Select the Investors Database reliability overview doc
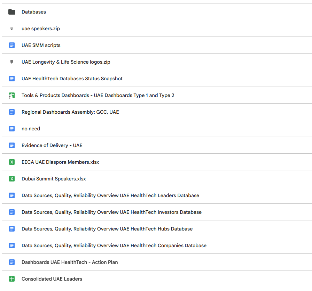The height and width of the screenshot is (291, 312). (111, 212)
